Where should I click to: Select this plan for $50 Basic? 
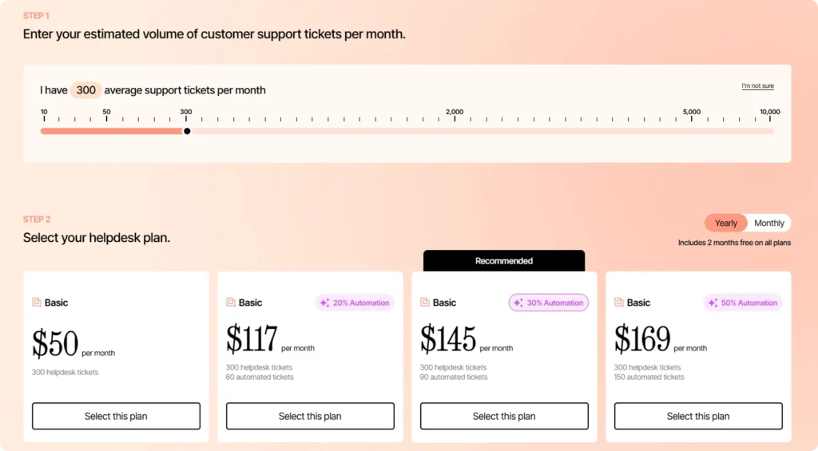click(116, 416)
